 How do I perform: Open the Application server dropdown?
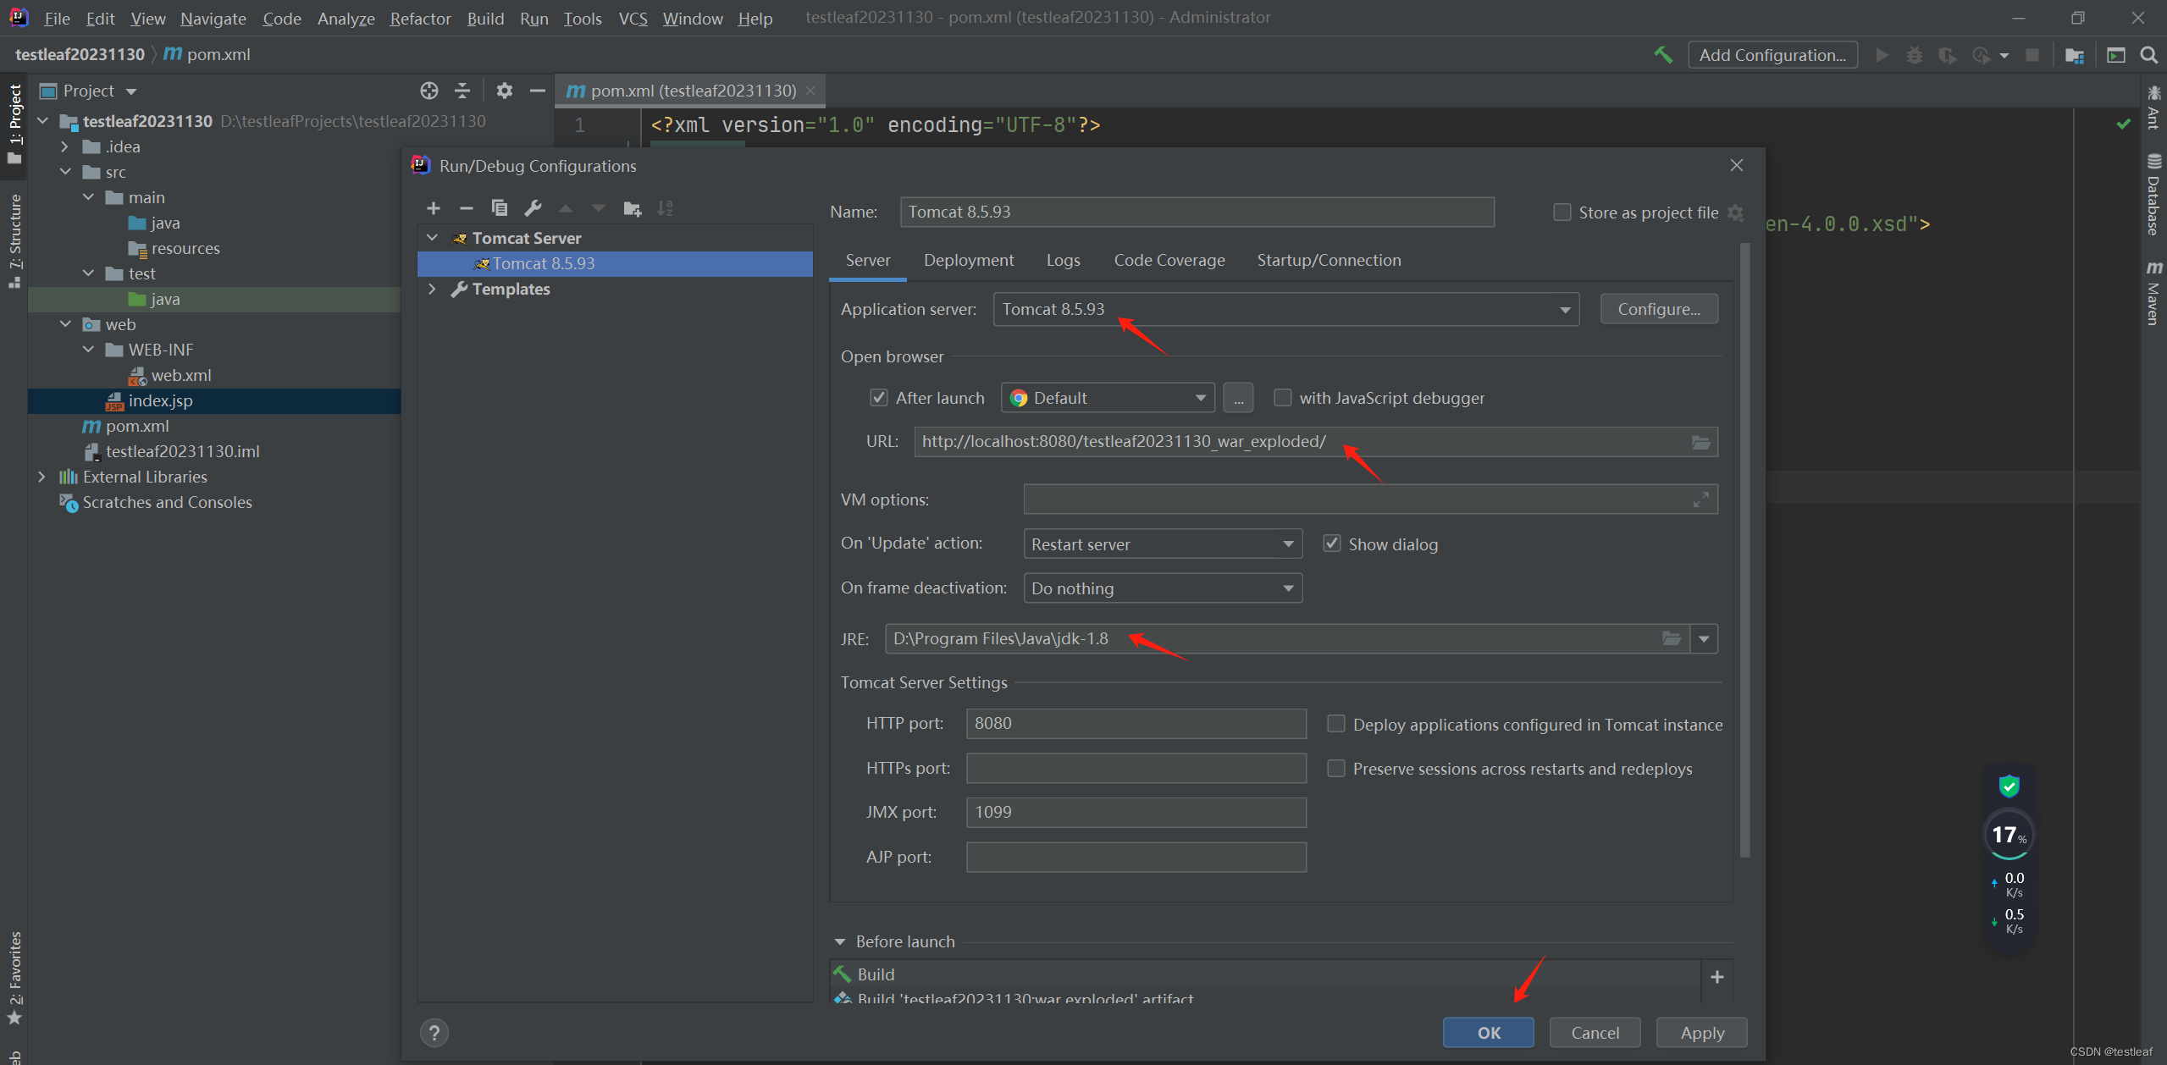click(1564, 310)
